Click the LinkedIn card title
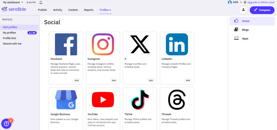 [167, 59]
